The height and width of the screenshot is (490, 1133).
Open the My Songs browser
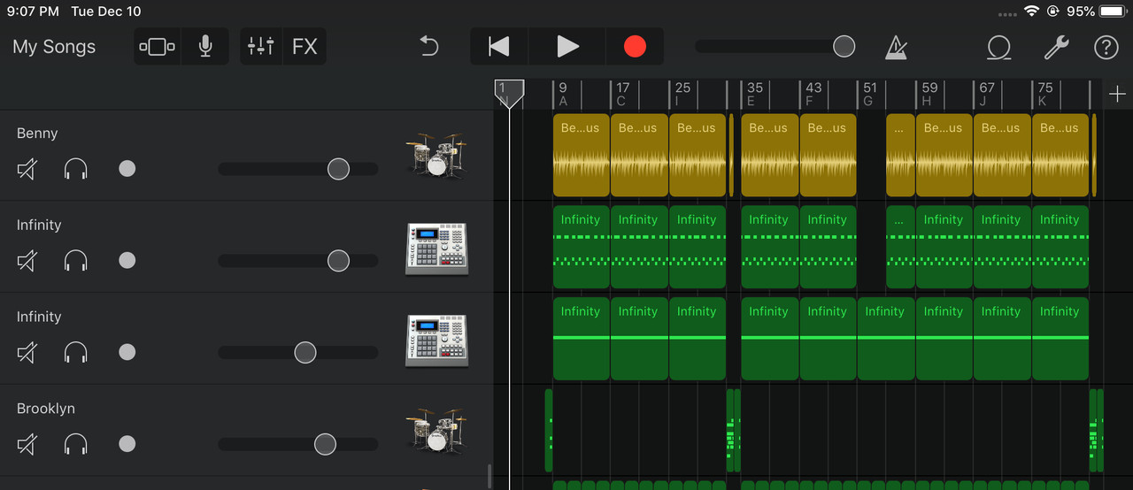pyautogui.click(x=54, y=47)
